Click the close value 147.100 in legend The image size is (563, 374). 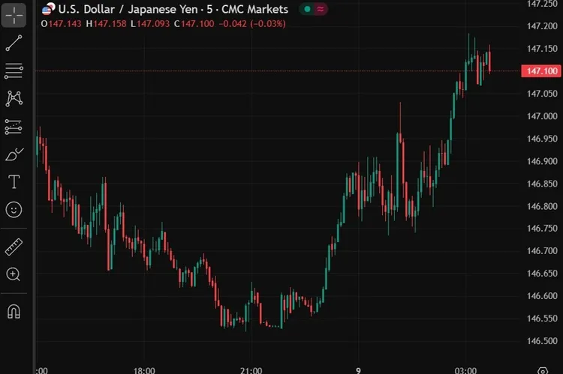click(197, 24)
